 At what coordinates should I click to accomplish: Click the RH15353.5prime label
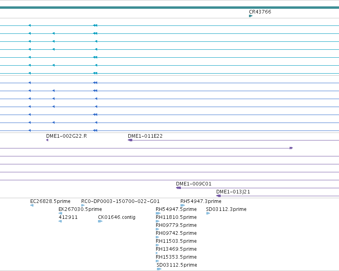point(176,257)
